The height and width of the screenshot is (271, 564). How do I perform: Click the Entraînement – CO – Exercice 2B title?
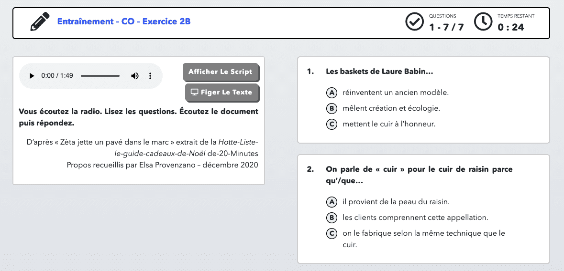124,21
